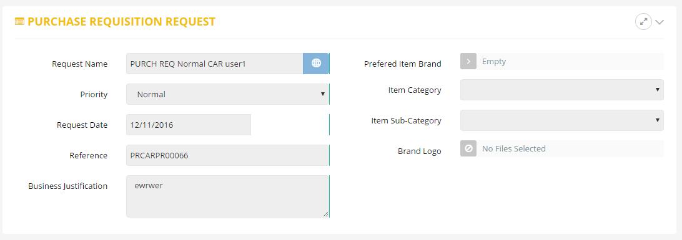The height and width of the screenshot is (240, 682).
Task: Click the Empty brand selection field
Action: (570, 62)
